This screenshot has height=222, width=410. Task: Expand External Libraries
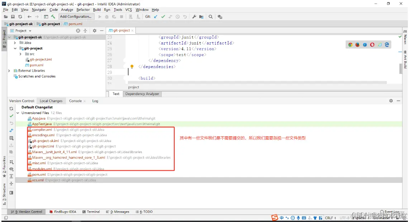(9, 71)
